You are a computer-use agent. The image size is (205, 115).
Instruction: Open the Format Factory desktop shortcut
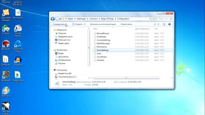(x=18, y=31)
